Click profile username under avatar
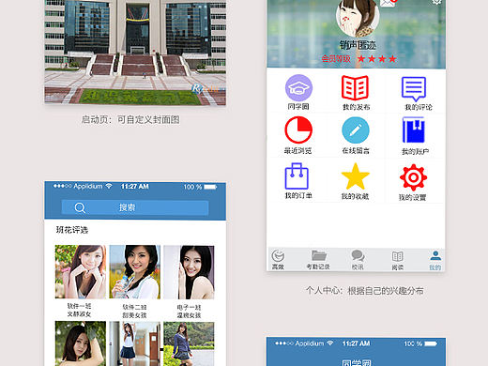The height and width of the screenshot is (366, 488). click(358, 45)
